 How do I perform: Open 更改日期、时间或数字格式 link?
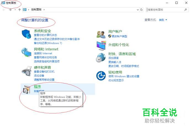click(x=124, y=66)
